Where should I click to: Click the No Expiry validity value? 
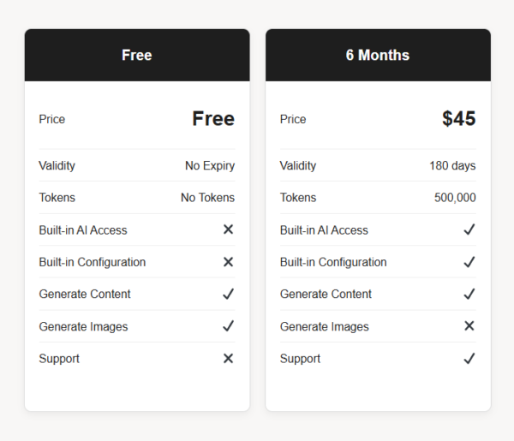(x=210, y=166)
